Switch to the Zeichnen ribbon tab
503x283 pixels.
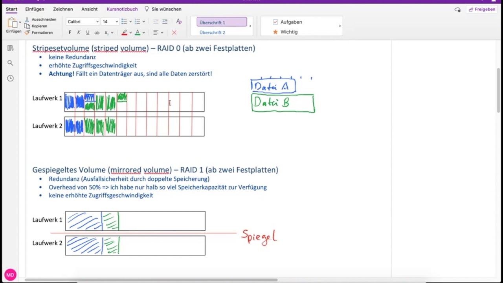coord(63,9)
